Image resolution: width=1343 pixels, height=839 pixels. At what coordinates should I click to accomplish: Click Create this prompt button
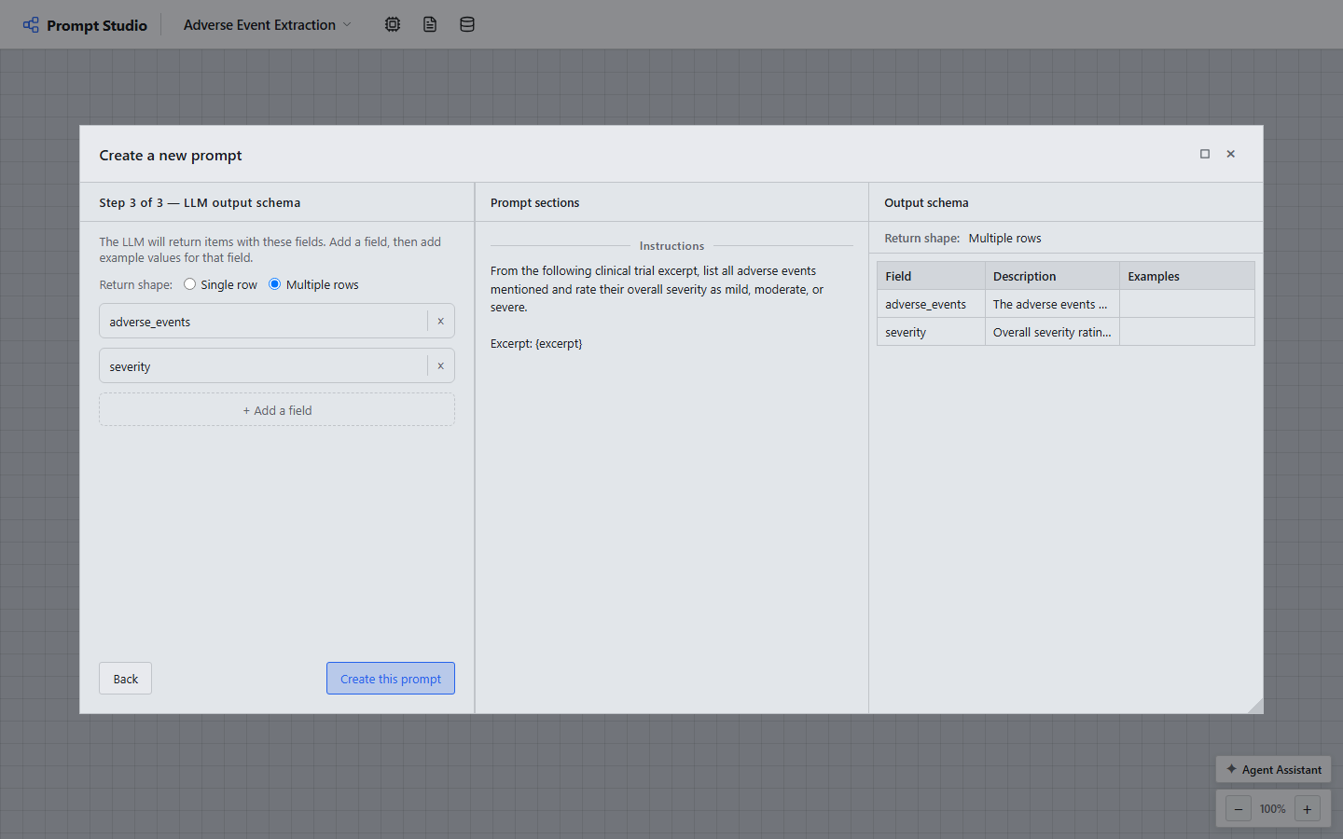pos(391,679)
